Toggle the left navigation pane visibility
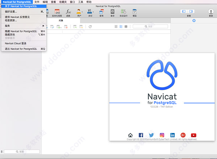Screen dimensions: 217x159 pyautogui.click(x=184, y=11)
